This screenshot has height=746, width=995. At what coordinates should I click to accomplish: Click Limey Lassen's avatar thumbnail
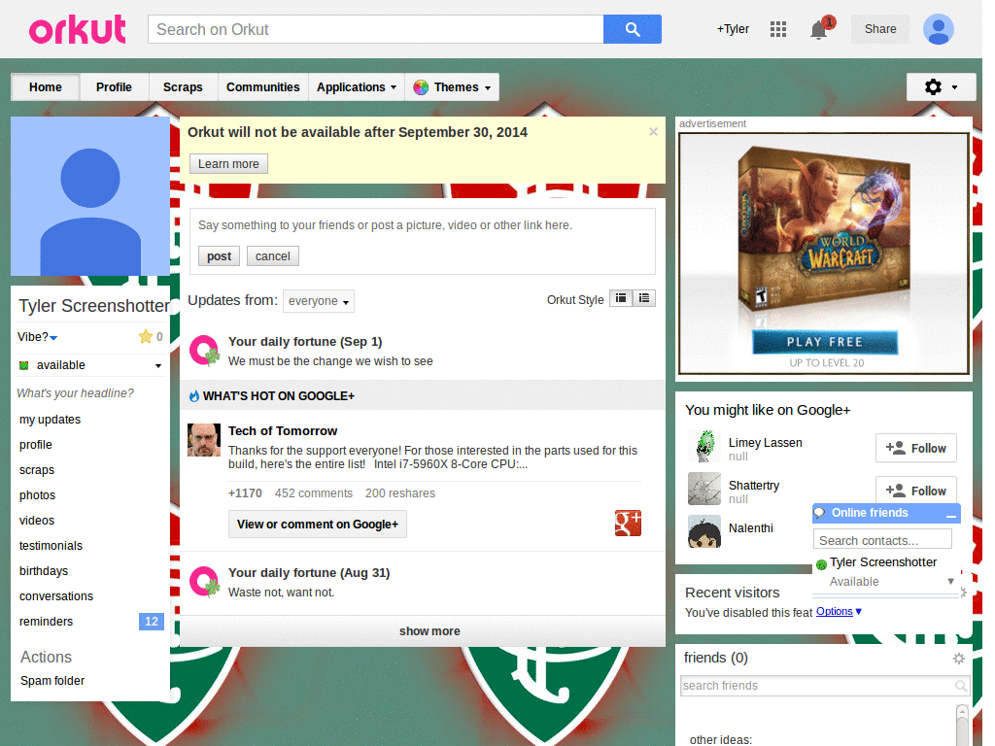[x=704, y=446]
